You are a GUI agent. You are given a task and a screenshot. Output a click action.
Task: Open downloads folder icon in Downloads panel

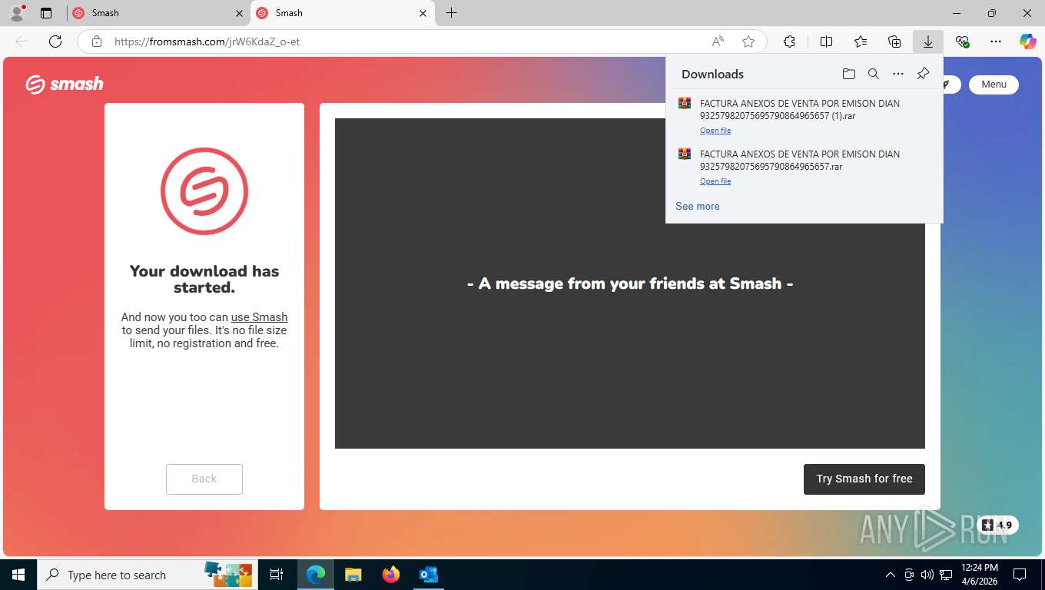click(x=848, y=74)
